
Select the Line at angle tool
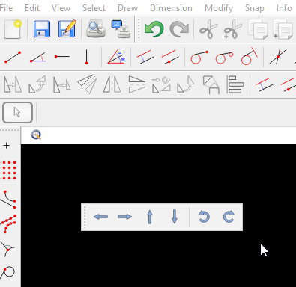(37, 57)
